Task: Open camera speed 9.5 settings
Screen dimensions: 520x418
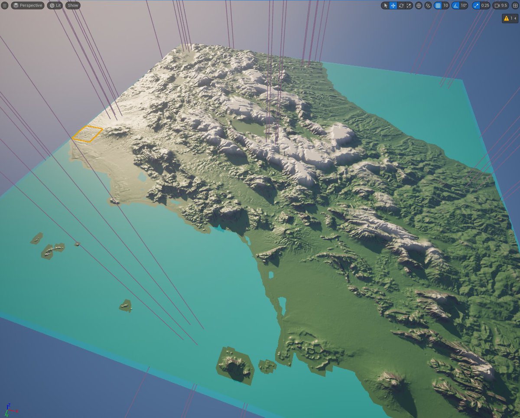Action: [x=500, y=6]
